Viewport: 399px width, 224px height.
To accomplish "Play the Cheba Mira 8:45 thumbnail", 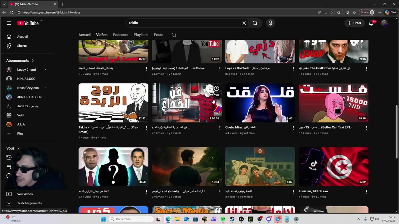I will coord(260,103).
